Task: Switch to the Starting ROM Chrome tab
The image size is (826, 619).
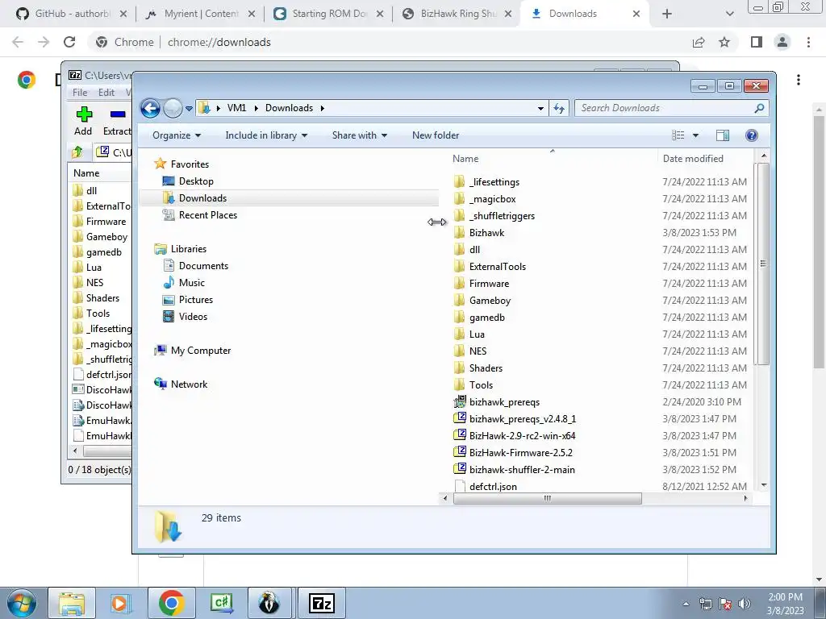Action: 329,14
